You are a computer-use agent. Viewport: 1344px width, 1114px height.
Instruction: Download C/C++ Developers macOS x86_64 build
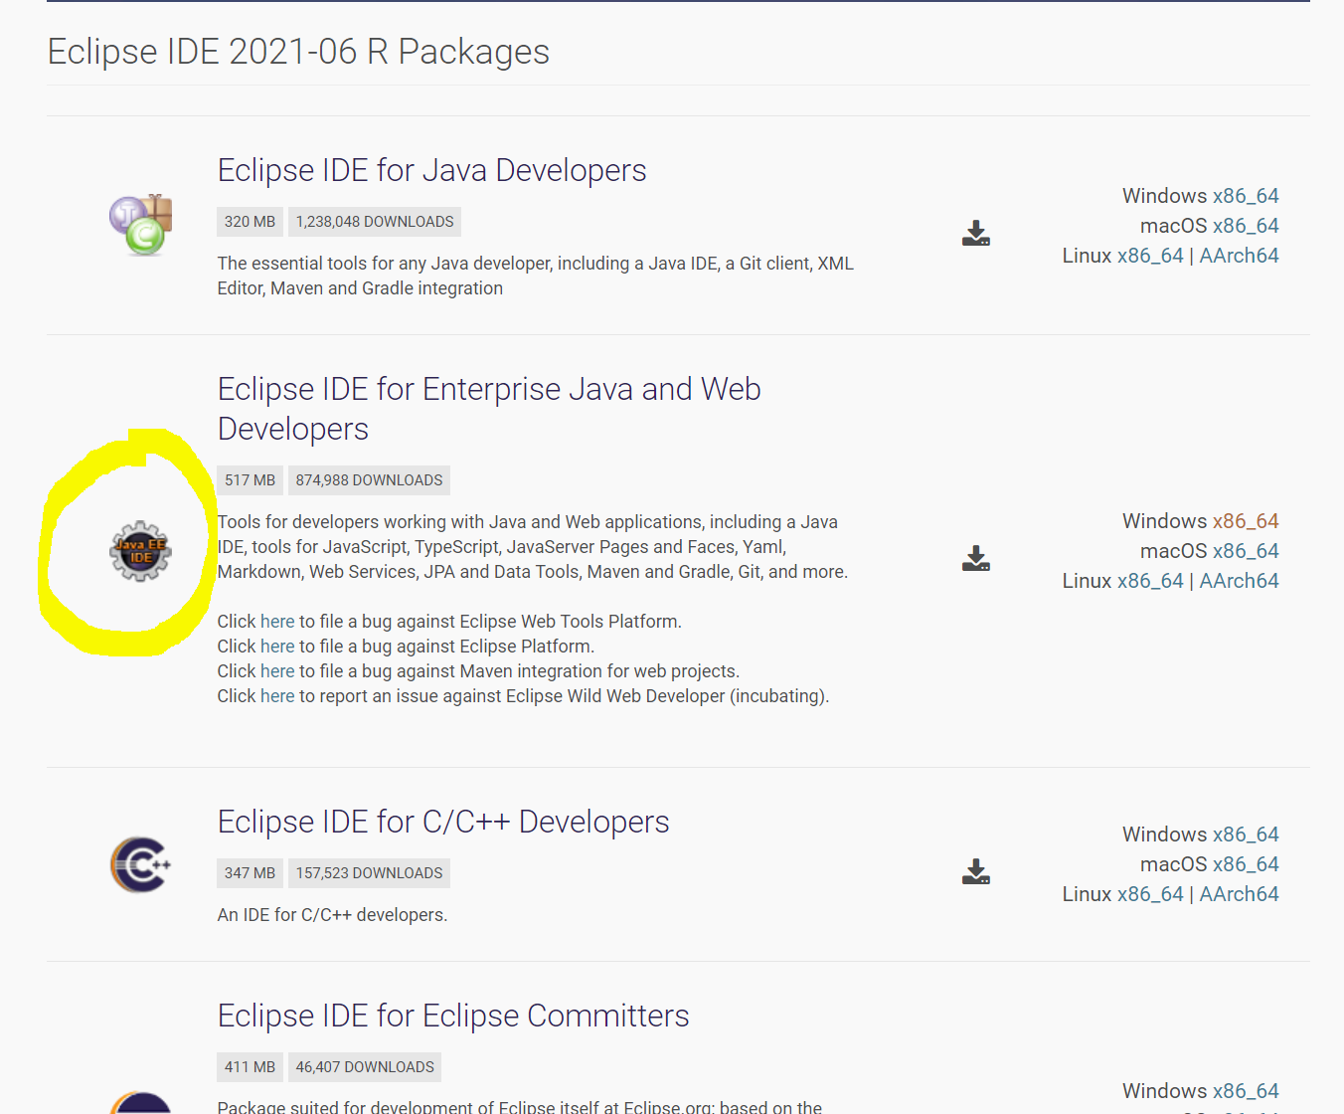(x=1246, y=864)
